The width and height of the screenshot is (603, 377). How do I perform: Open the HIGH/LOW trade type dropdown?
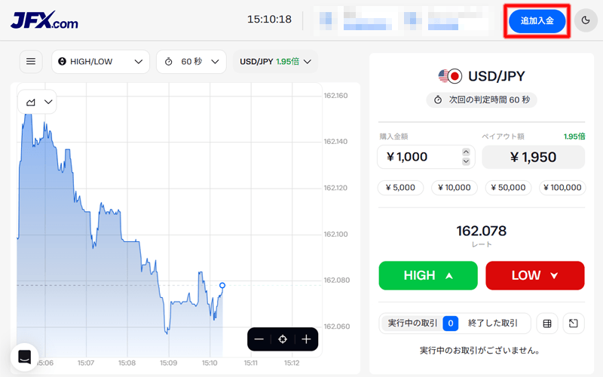click(x=100, y=62)
